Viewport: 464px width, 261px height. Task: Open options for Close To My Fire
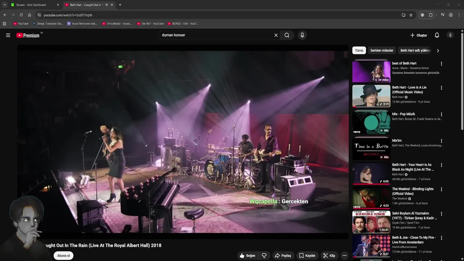coord(441,238)
